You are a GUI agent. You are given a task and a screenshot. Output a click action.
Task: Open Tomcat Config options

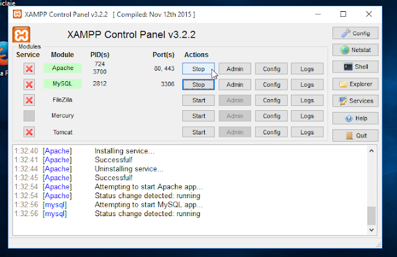[x=271, y=132]
